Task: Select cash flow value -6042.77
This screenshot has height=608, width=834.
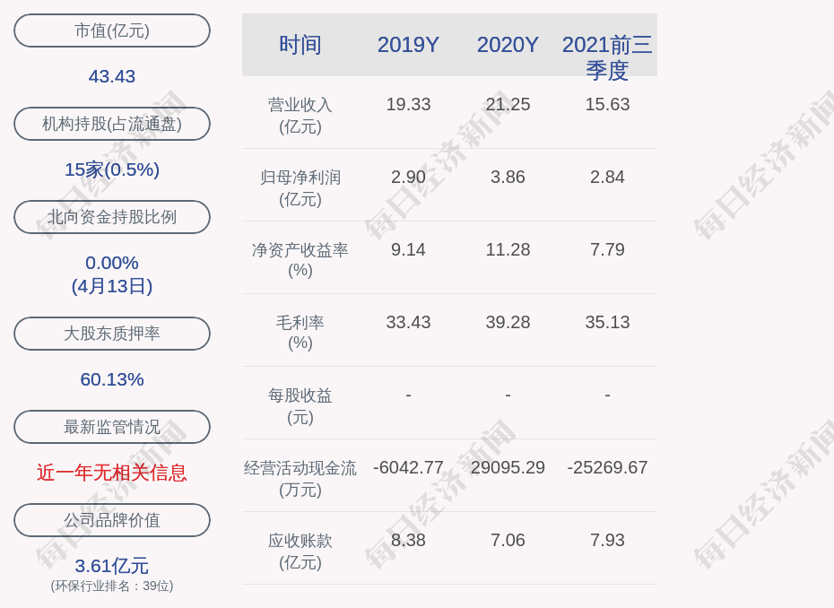Action: tap(409, 467)
